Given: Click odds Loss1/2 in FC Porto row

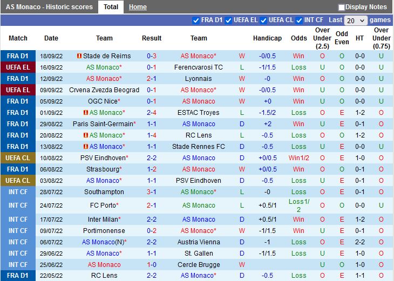Looking at the screenshot, I should coord(299,205).
